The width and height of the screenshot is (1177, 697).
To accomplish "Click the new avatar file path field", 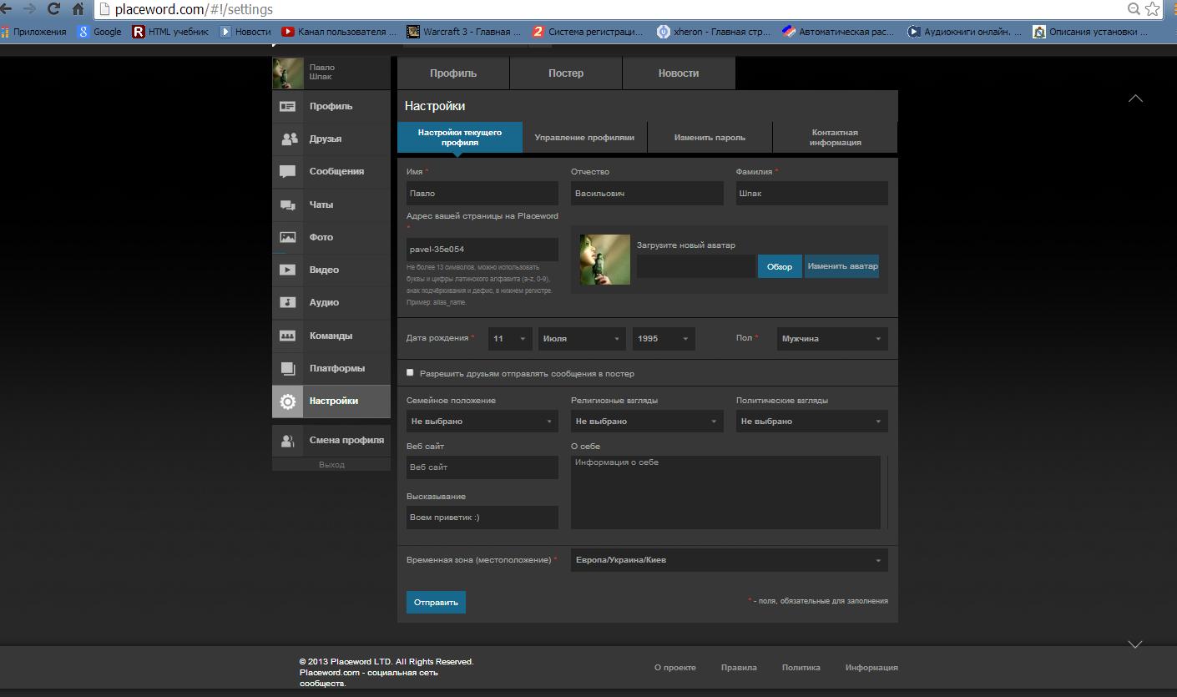I will coord(696,266).
